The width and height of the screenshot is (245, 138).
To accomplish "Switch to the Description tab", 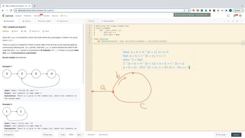I will [x=9, y=21].
